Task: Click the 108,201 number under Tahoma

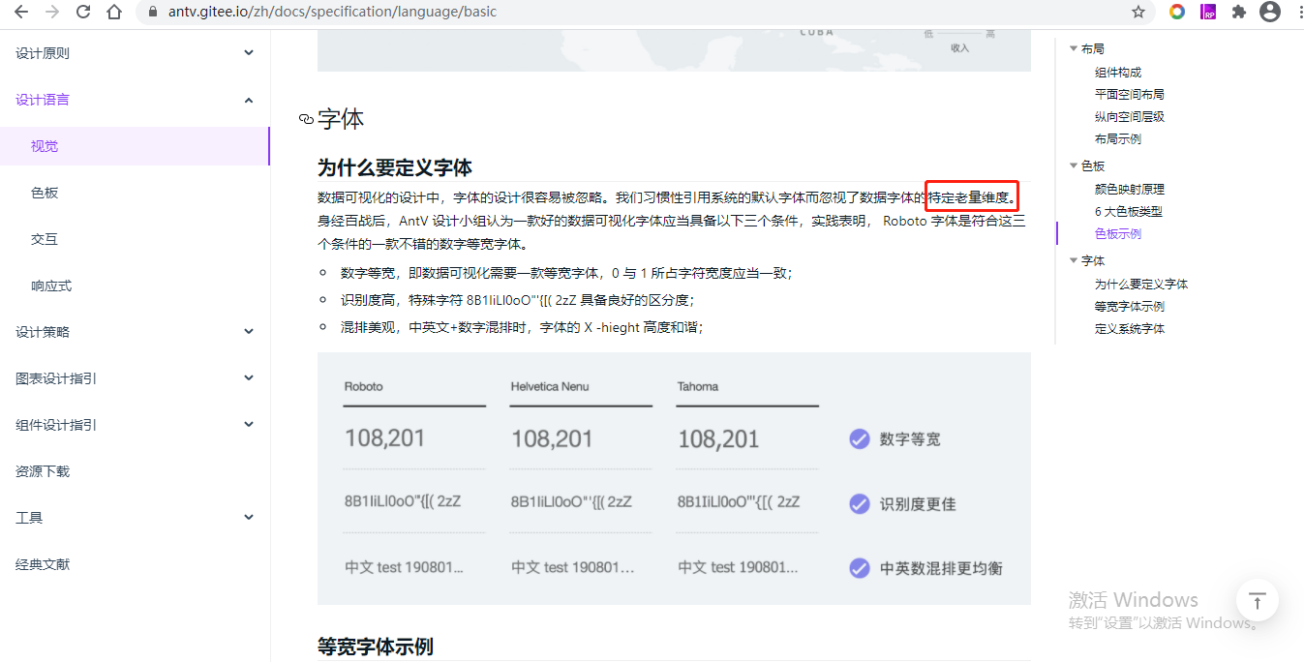Action: click(718, 438)
